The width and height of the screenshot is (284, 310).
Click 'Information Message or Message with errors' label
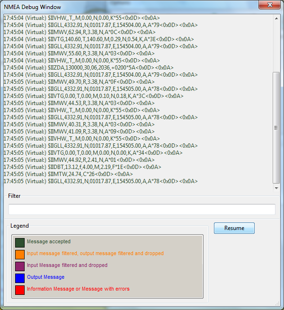78,289
